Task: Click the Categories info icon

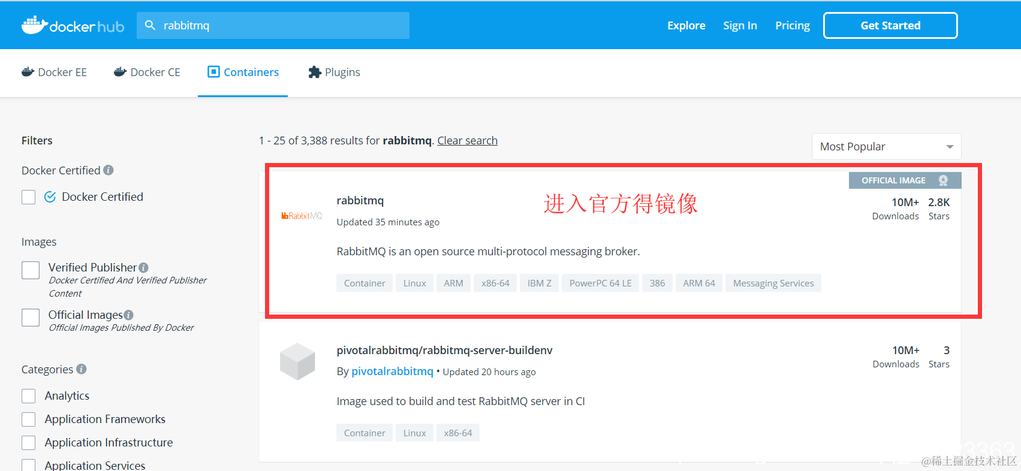Action: tap(82, 369)
